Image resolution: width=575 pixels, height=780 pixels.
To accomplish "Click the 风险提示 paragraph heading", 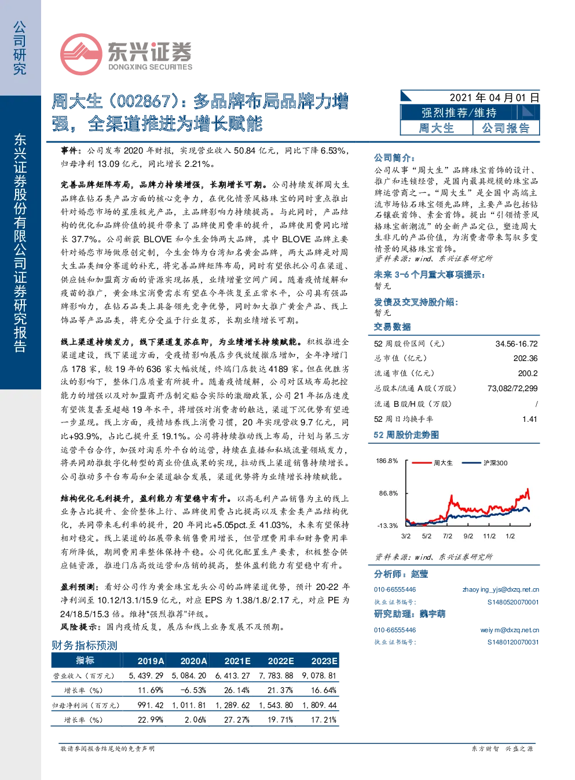I will coord(80,627).
